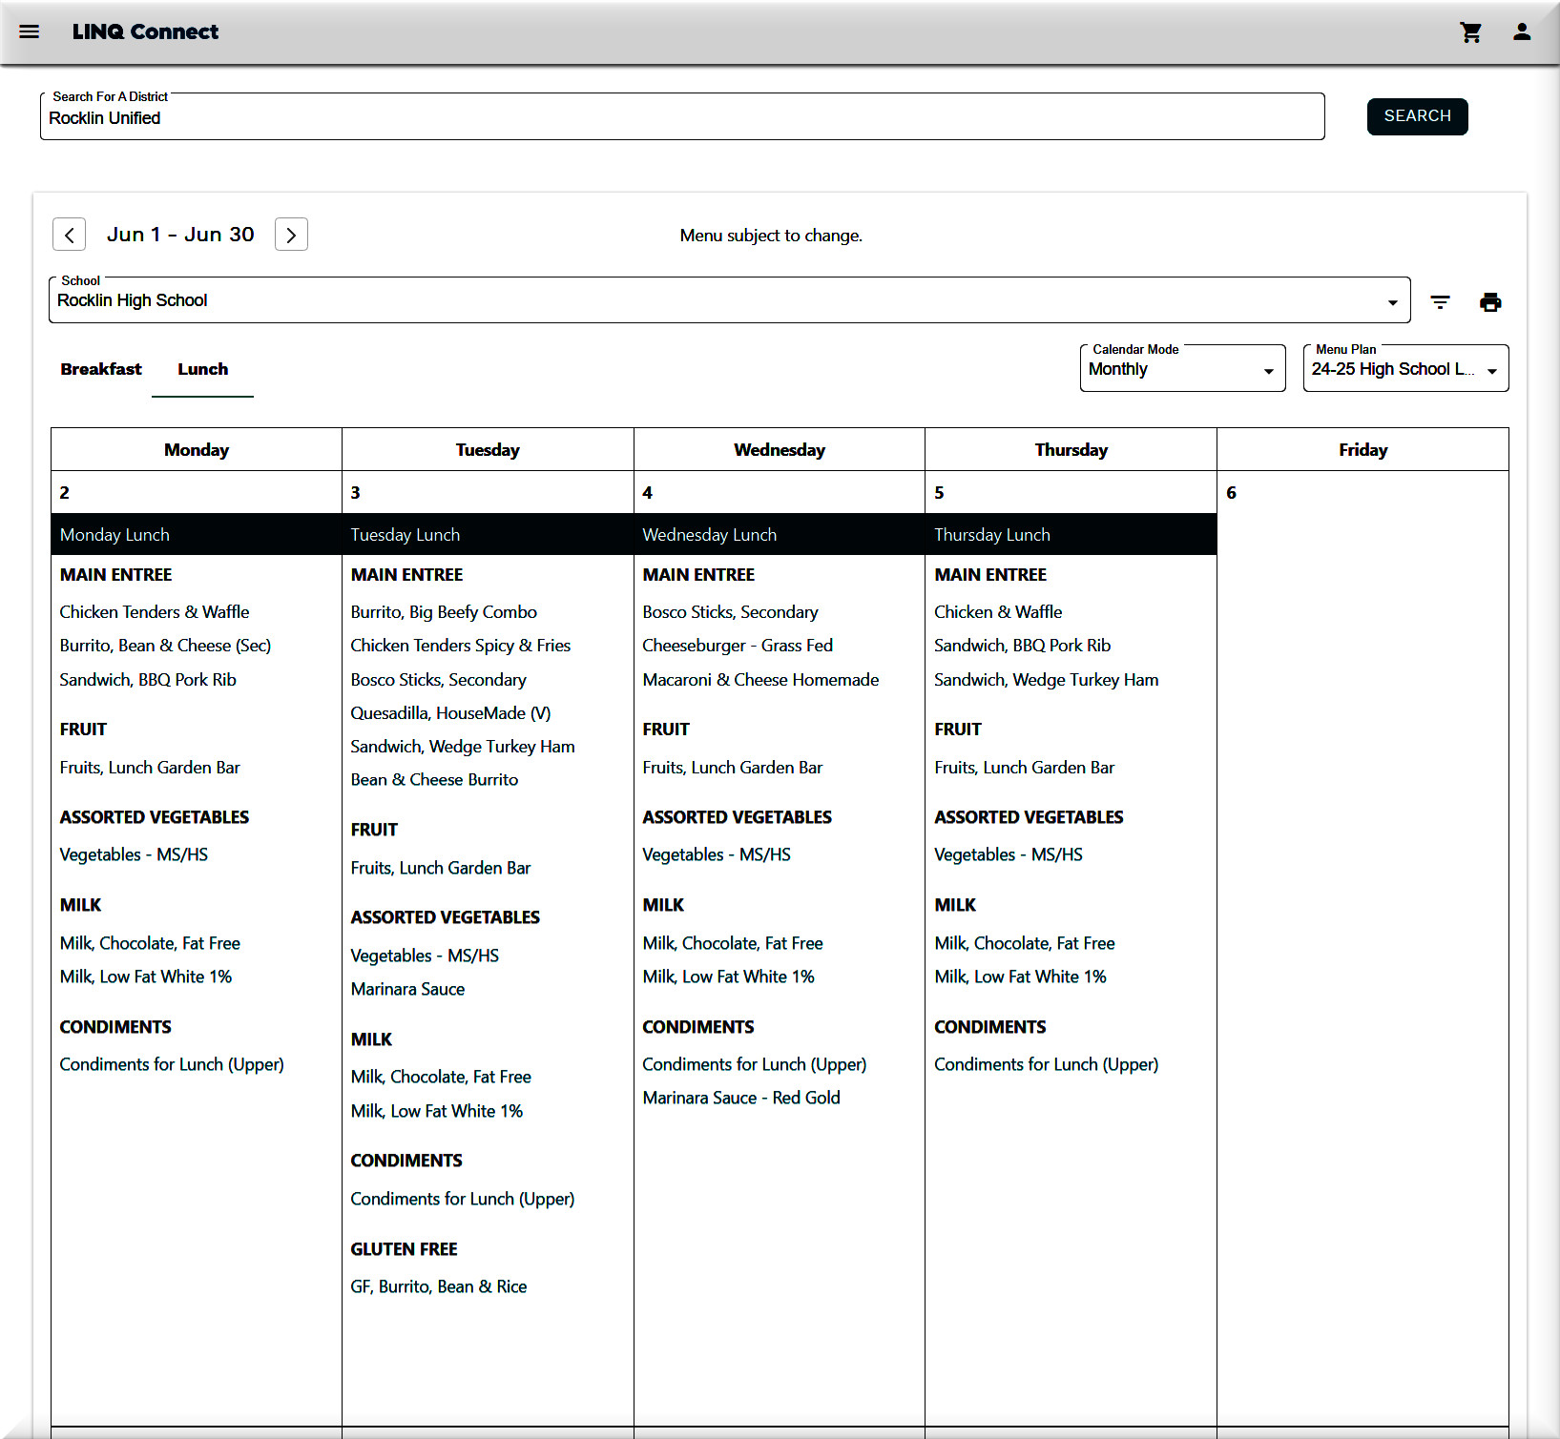Open GF, Burrito, Bean & Rice item
This screenshot has height=1439, width=1560.
pos(438,1286)
